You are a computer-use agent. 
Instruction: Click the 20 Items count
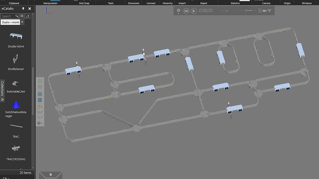[25, 173]
